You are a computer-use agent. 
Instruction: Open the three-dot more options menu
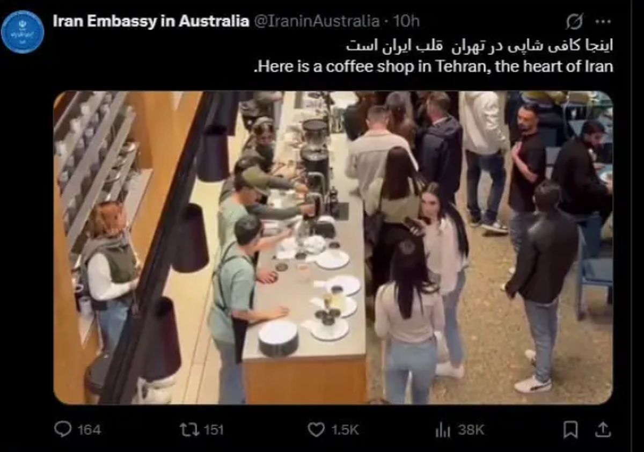(x=603, y=22)
